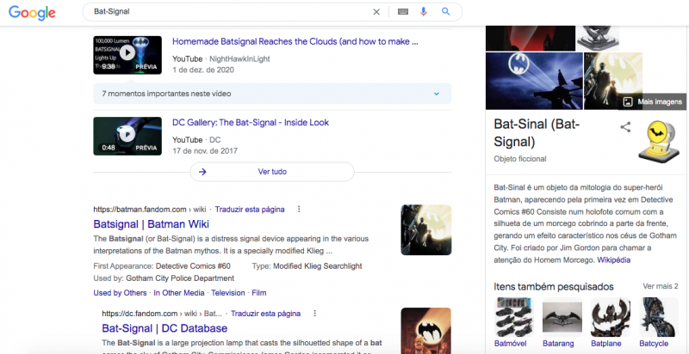The height and width of the screenshot is (354, 689).
Task: Open the on-screen keyboard icon
Action: 403,12
